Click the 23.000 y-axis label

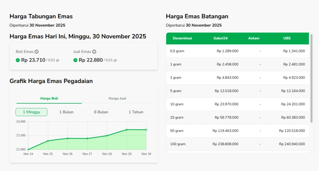pos(21,149)
